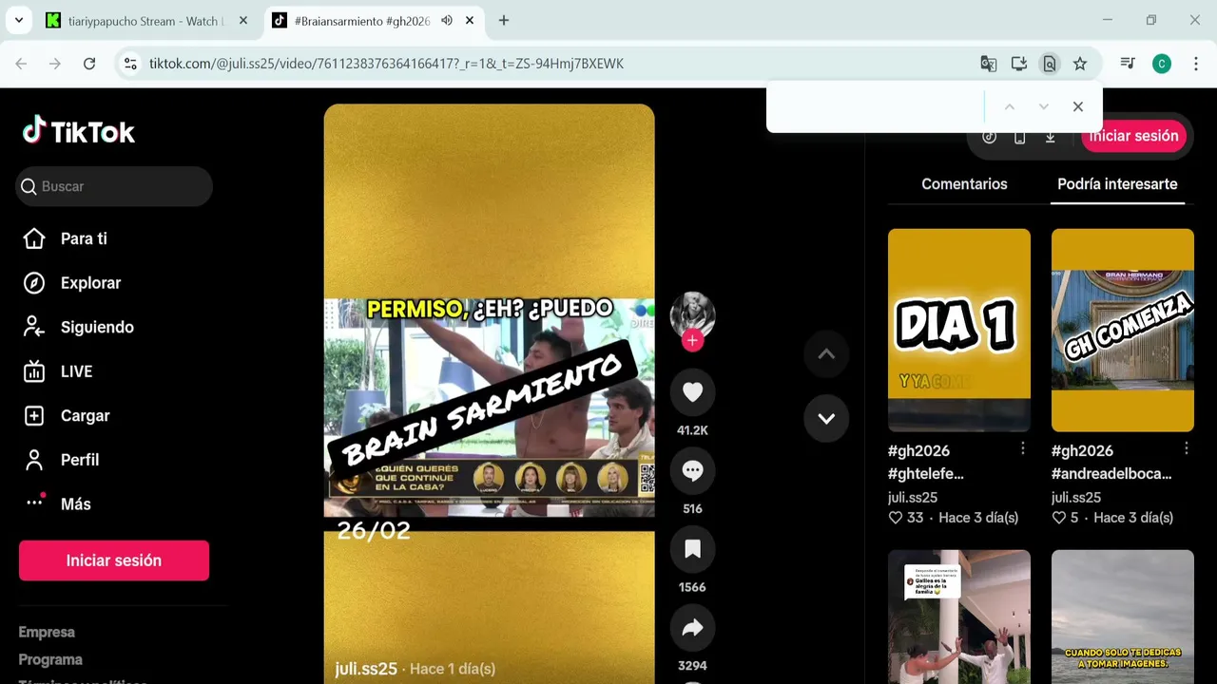Click the find-in-page document icon
Viewport: 1217px width, 684px height.
pyautogui.click(x=1050, y=64)
